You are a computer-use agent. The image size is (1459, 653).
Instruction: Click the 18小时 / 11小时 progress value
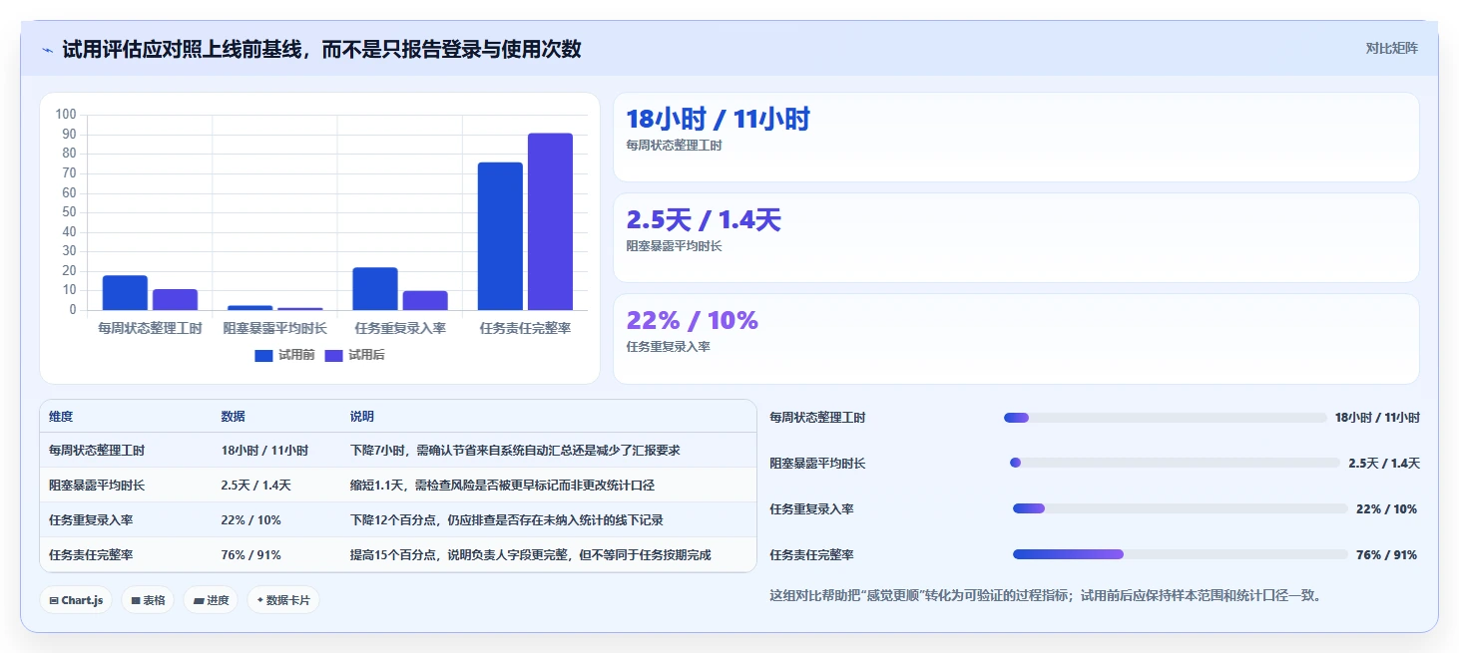pyautogui.click(x=1377, y=418)
